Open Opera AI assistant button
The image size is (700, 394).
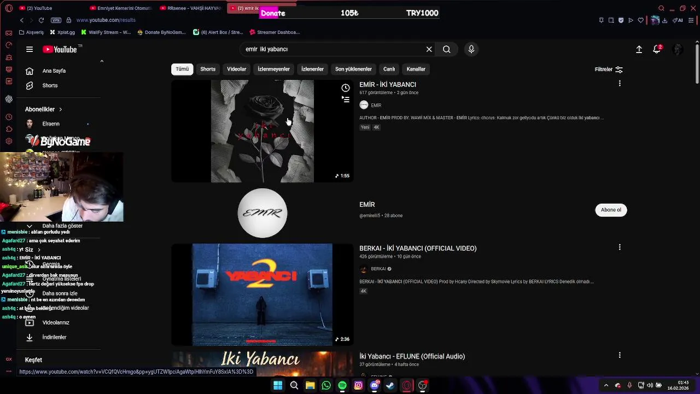[x=679, y=20]
